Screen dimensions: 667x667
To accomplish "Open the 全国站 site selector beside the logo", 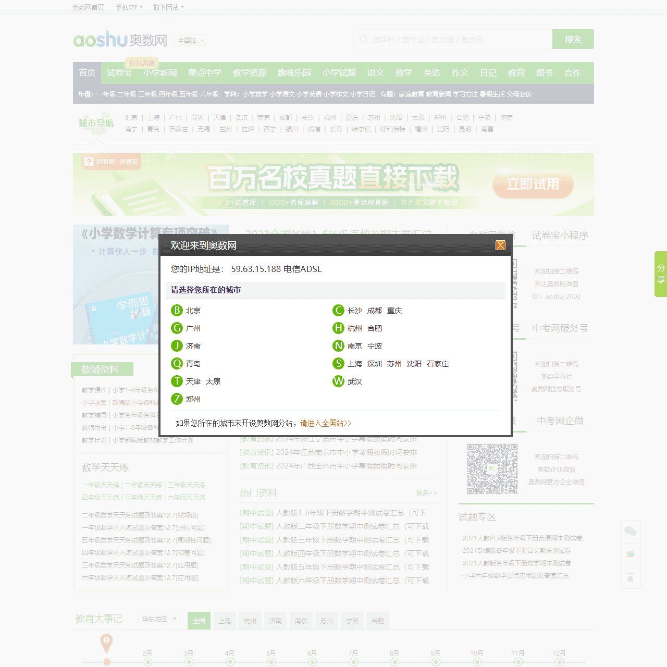I will (x=191, y=40).
